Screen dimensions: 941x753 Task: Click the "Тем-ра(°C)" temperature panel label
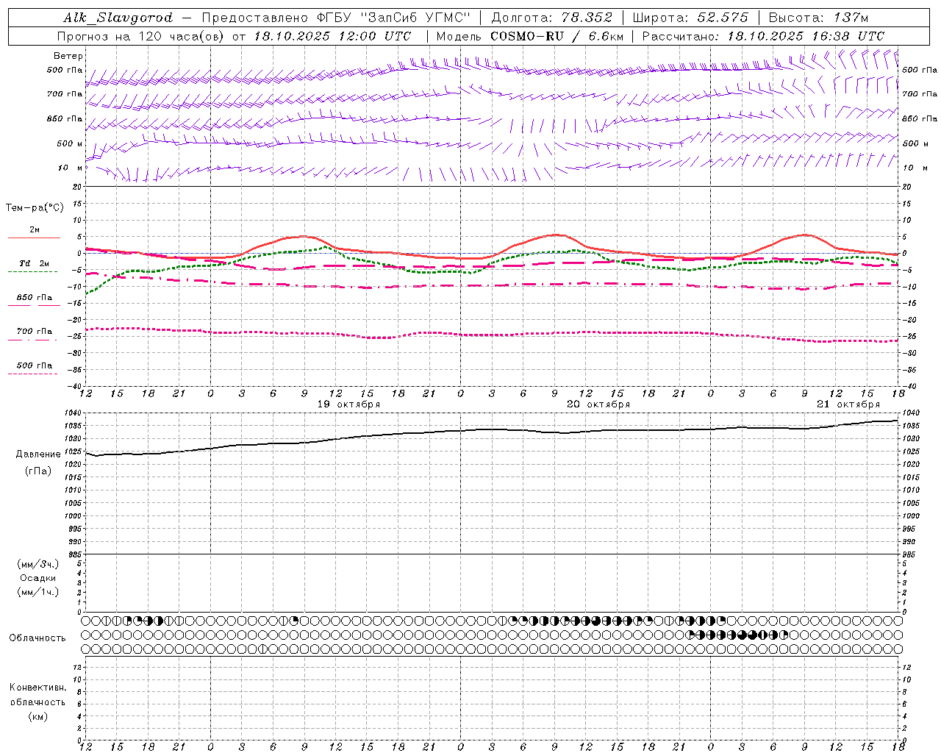[x=35, y=208]
